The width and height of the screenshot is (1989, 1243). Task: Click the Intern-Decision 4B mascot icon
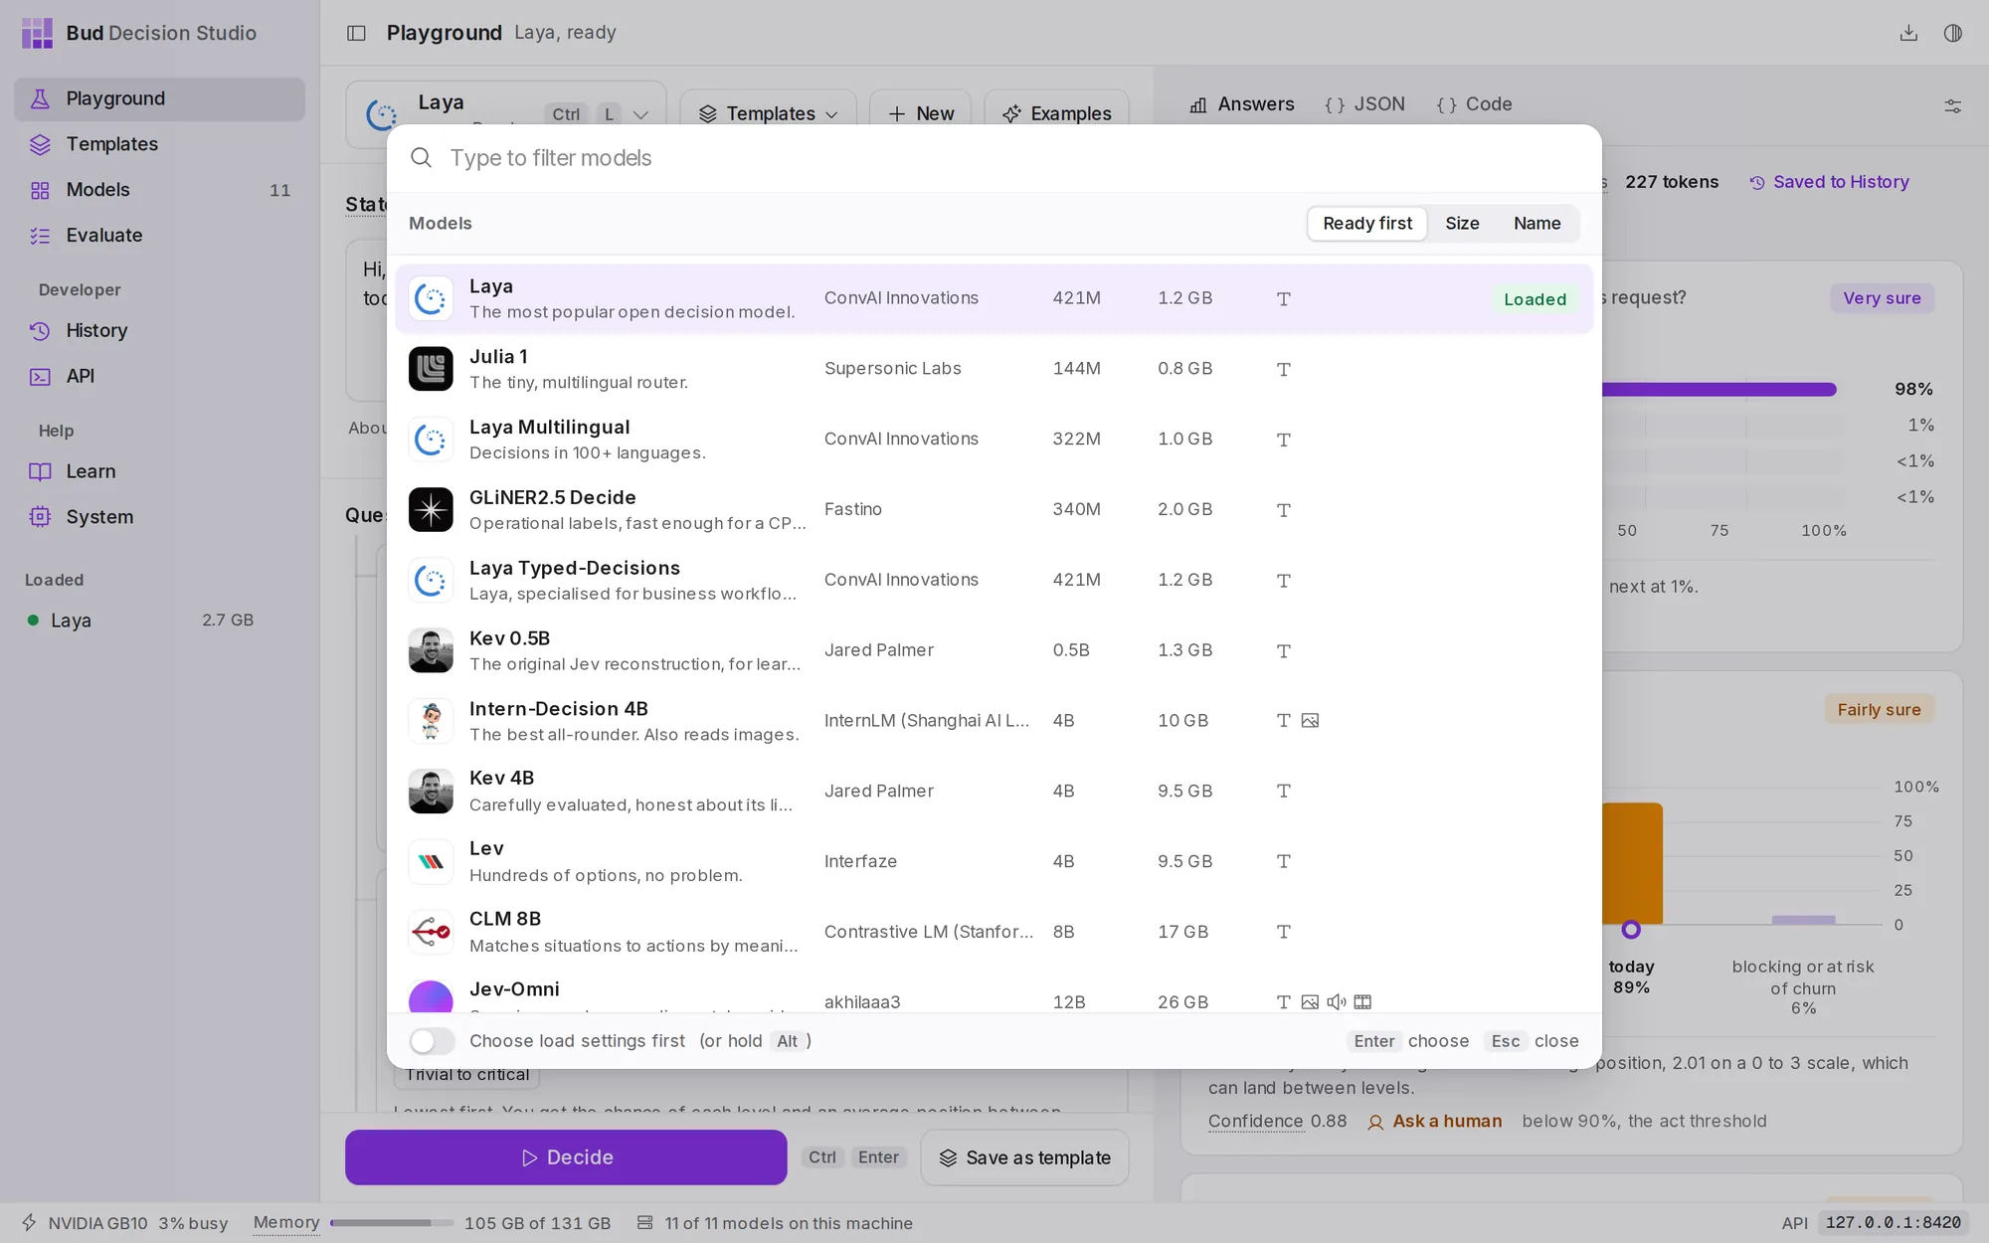click(431, 721)
